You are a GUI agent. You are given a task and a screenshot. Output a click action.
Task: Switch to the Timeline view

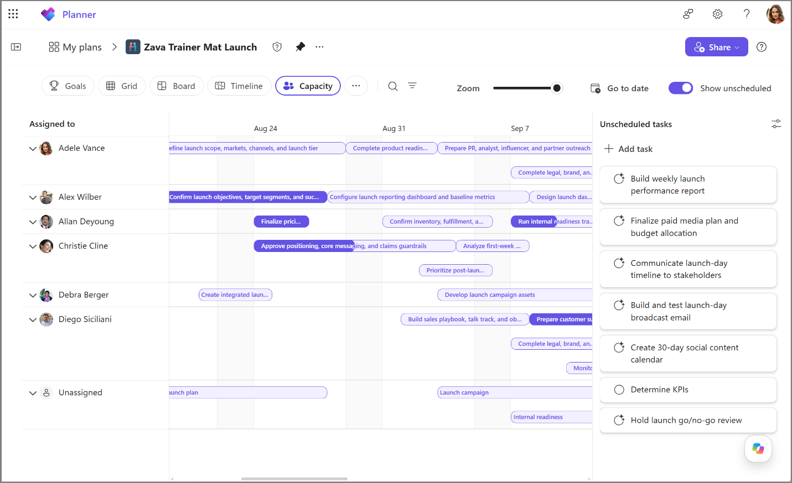239,86
